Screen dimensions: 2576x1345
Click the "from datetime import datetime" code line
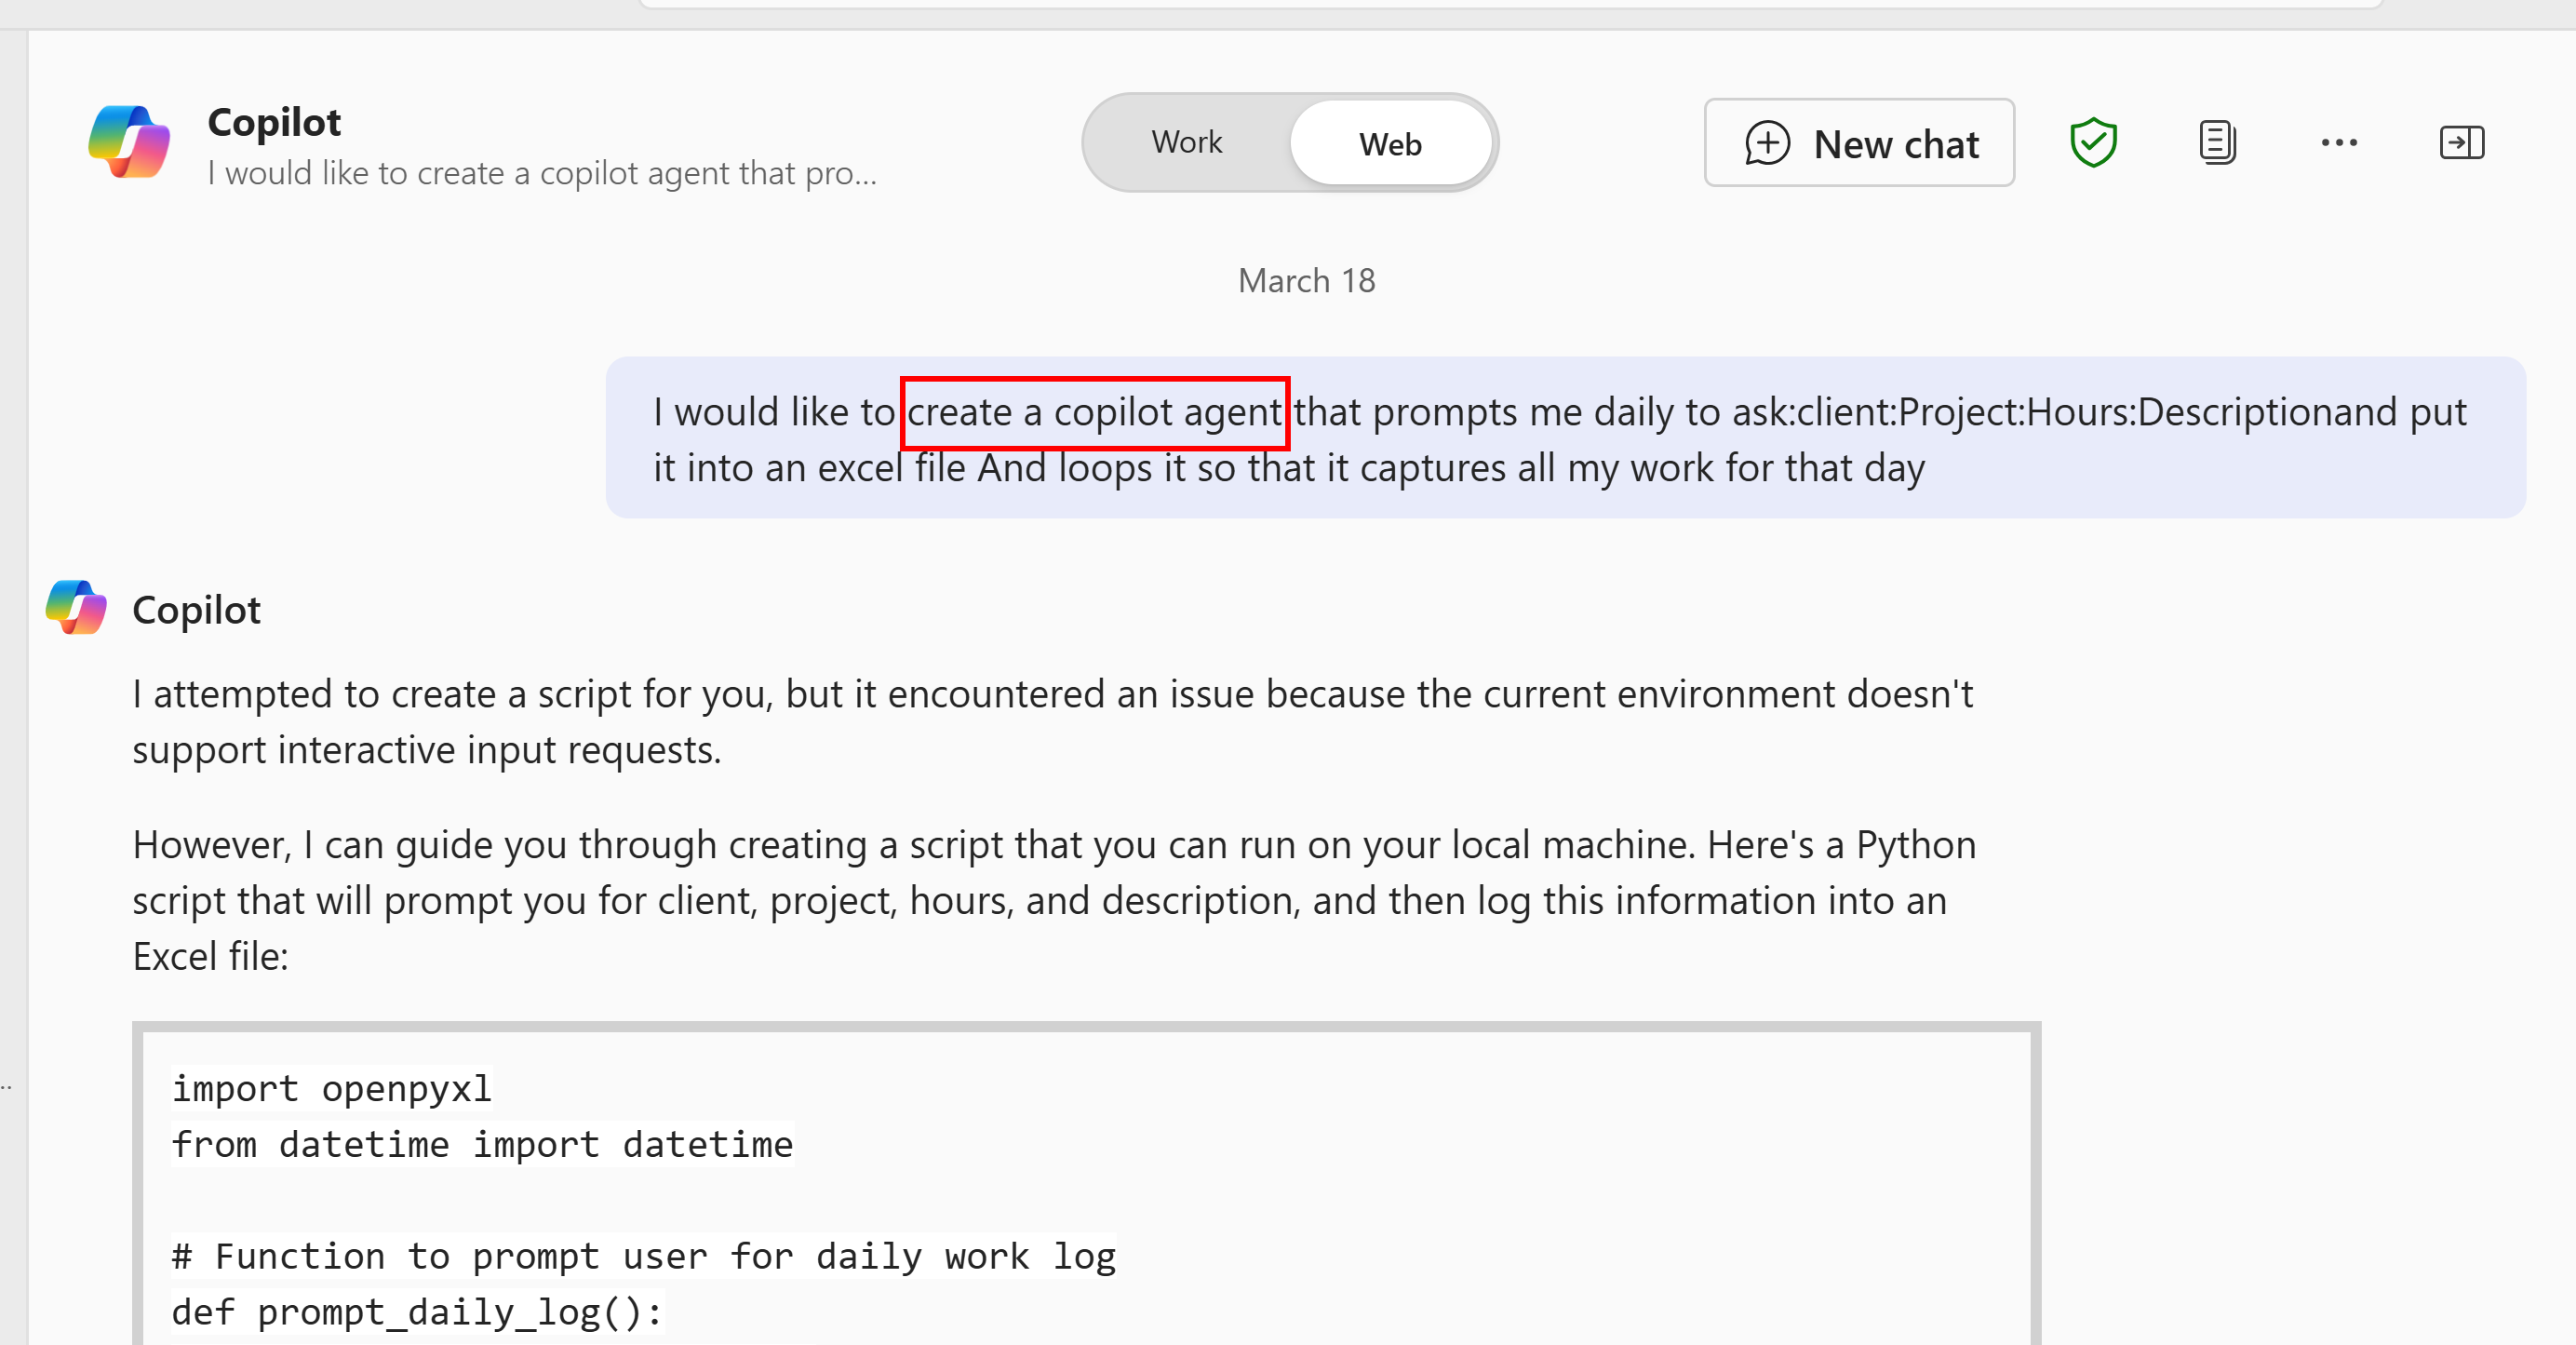[x=483, y=1144]
